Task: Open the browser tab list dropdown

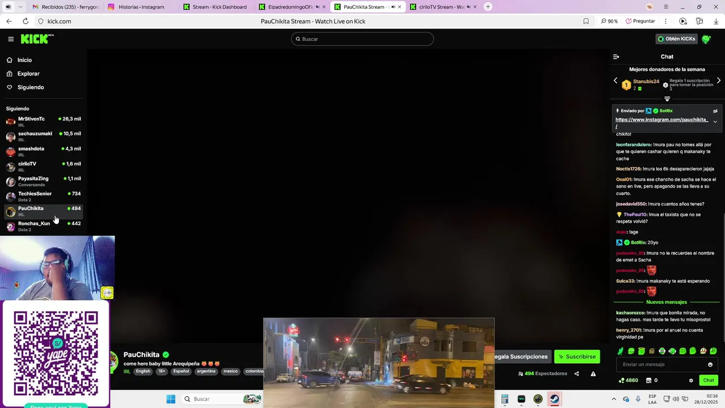Action: 20,7
